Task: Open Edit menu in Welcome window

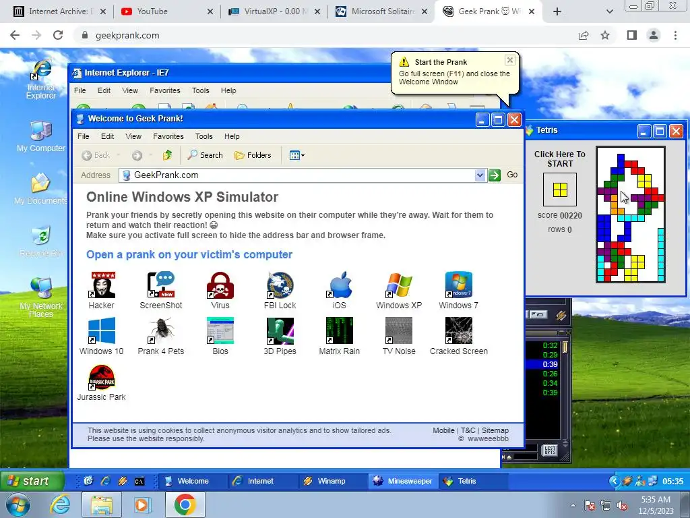Action: point(107,136)
